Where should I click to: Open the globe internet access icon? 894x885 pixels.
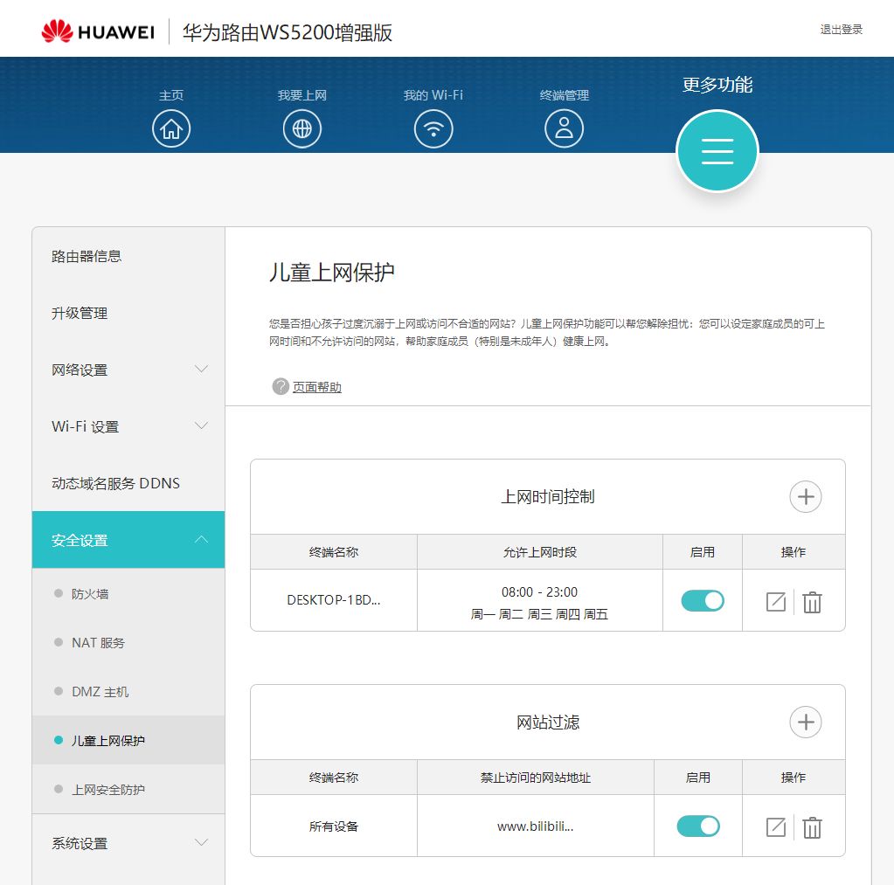tap(302, 128)
